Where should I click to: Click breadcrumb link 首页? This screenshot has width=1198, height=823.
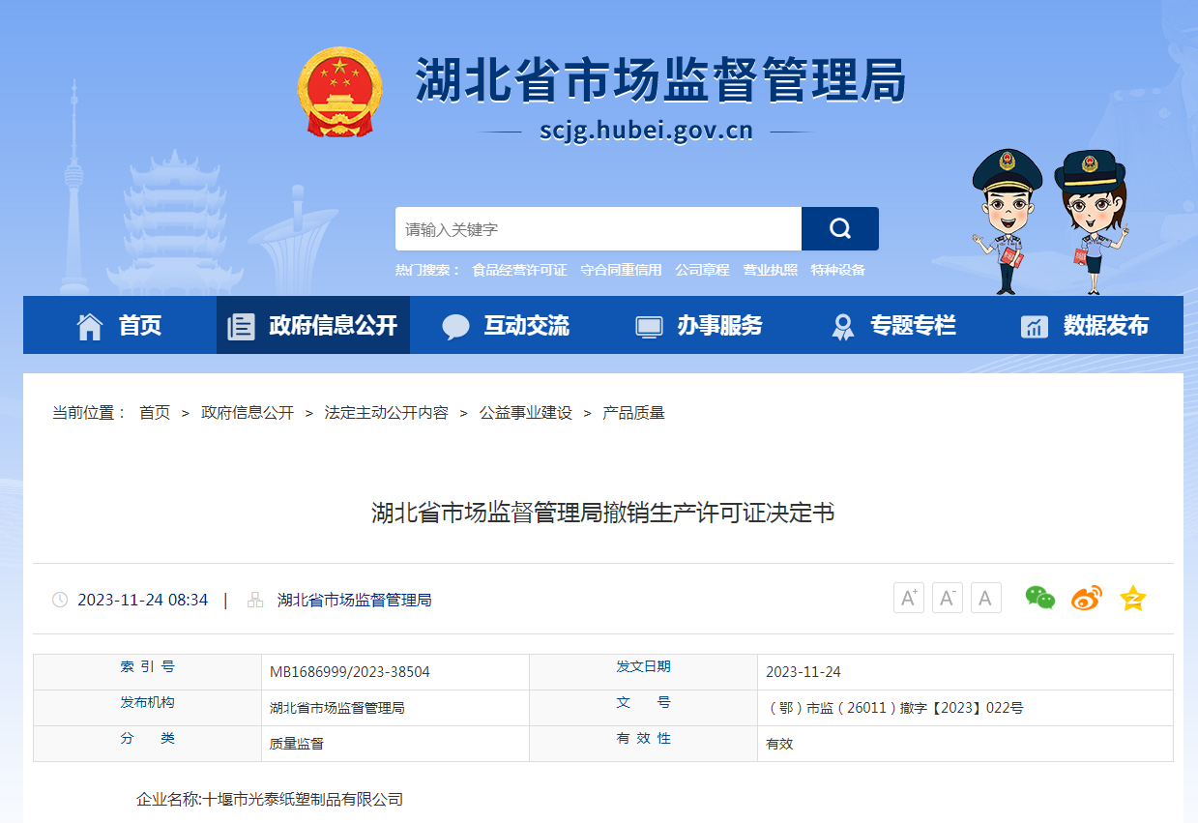[155, 413]
